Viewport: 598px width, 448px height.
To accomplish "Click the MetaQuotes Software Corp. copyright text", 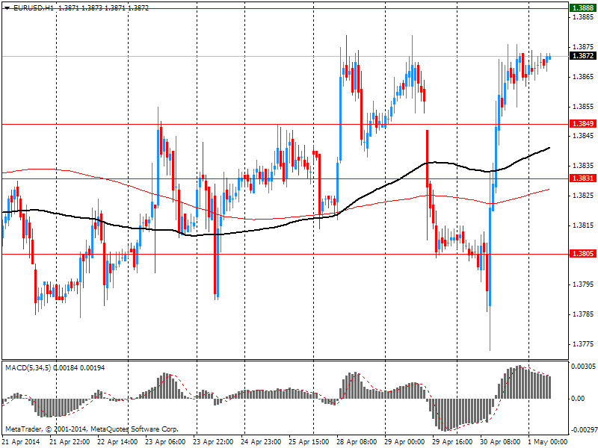I will pos(91,429).
